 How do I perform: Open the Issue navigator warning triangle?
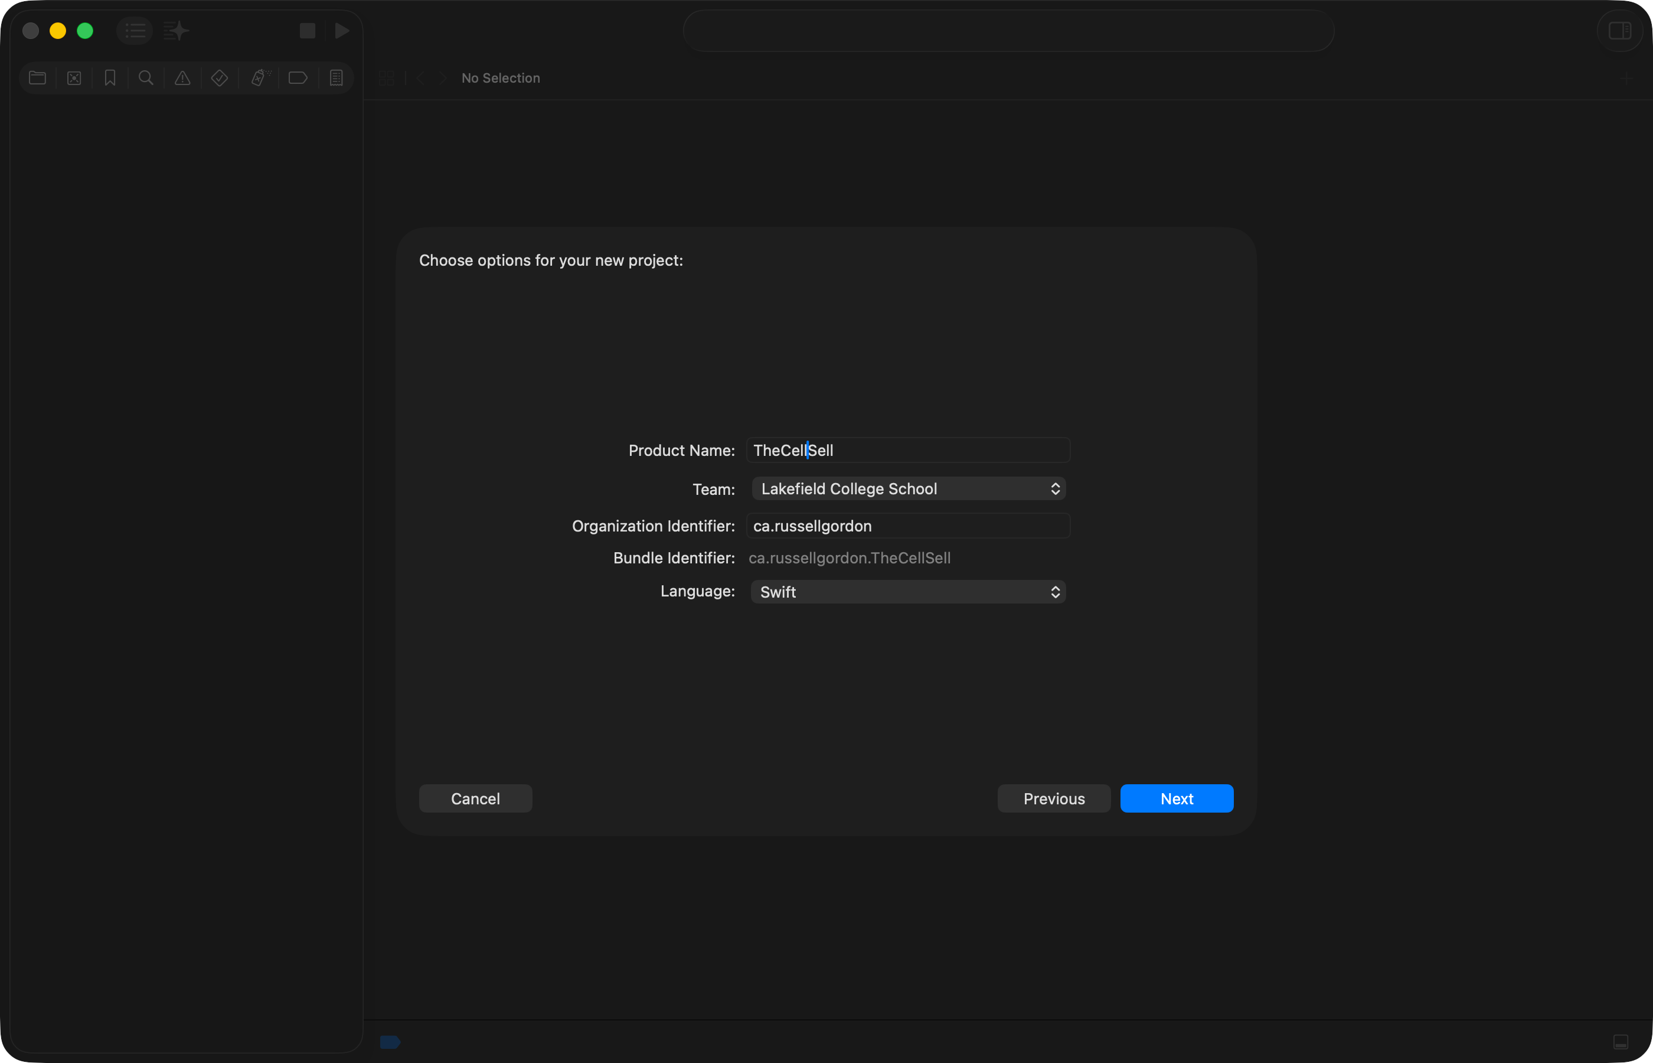[182, 78]
